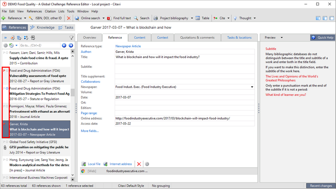This screenshot has width=336, height=189.
Task: Click the gear icon beside the Go to box
Action: click(6, 45)
